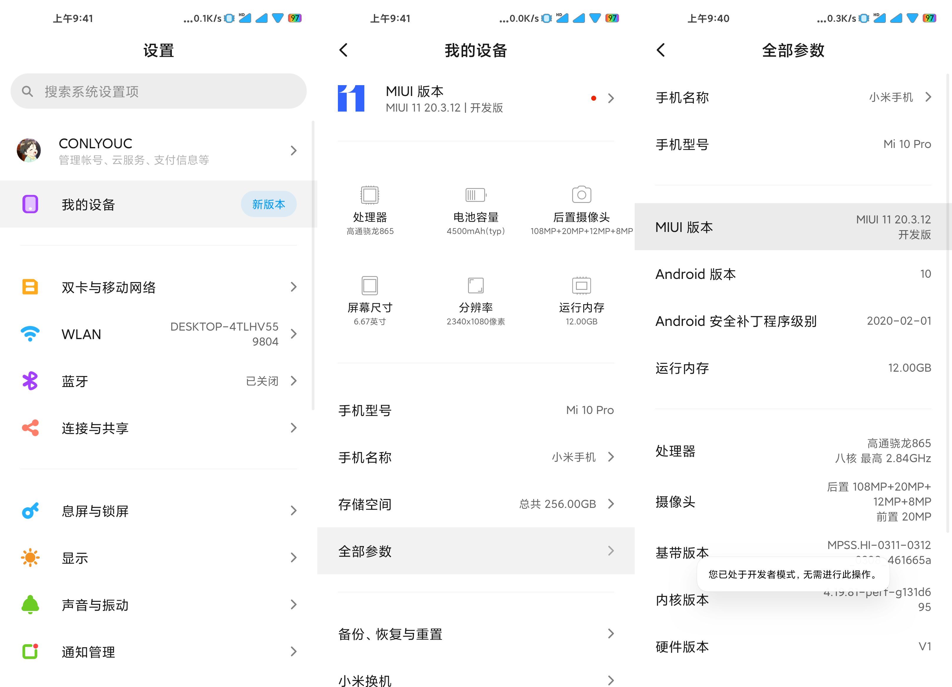The image size is (952, 687).
Task: Tap the purple My Device icon
Action: point(30,204)
